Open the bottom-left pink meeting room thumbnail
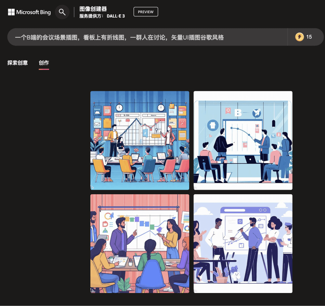The image size is (325, 306). (140, 243)
